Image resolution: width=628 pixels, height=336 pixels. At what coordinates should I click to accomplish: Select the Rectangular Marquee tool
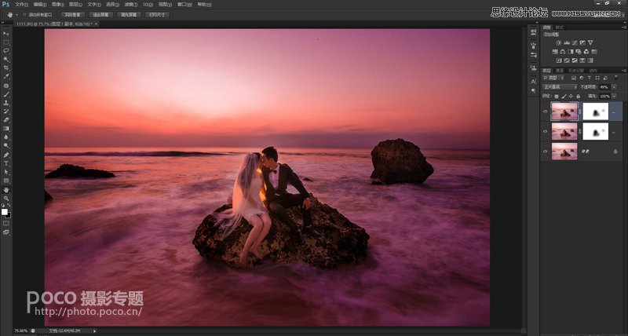click(x=6, y=42)
